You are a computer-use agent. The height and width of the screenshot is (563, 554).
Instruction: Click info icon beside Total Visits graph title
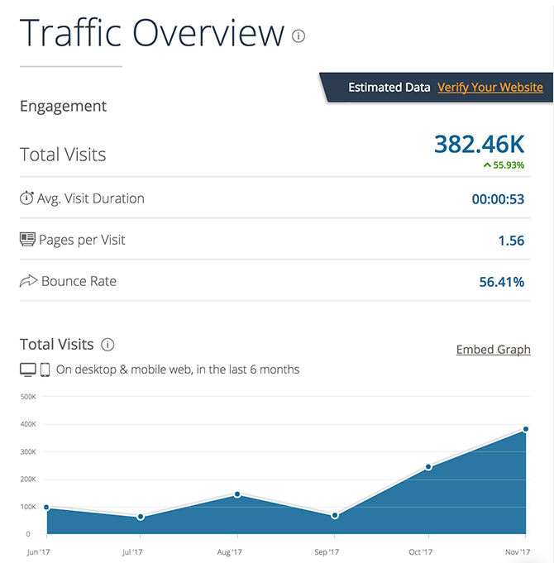tap(107, 345)
